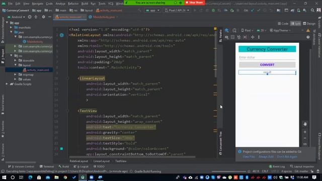Hide the project panel with the minus icon
322x181 pixels.
(50, 17)
